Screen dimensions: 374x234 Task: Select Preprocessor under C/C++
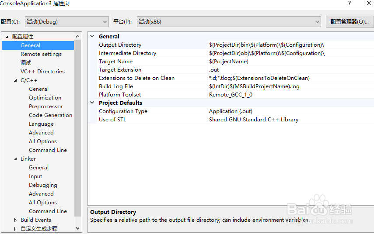(46, 107)
